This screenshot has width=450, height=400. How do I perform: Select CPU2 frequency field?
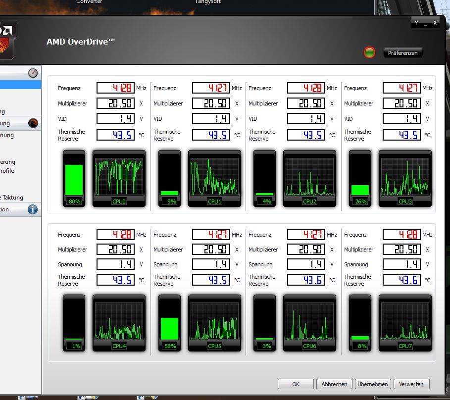click(306, 88)
